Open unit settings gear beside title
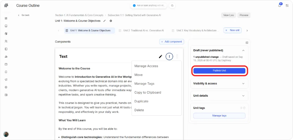This screenshot has height=140, width=293. pos(111,21)
